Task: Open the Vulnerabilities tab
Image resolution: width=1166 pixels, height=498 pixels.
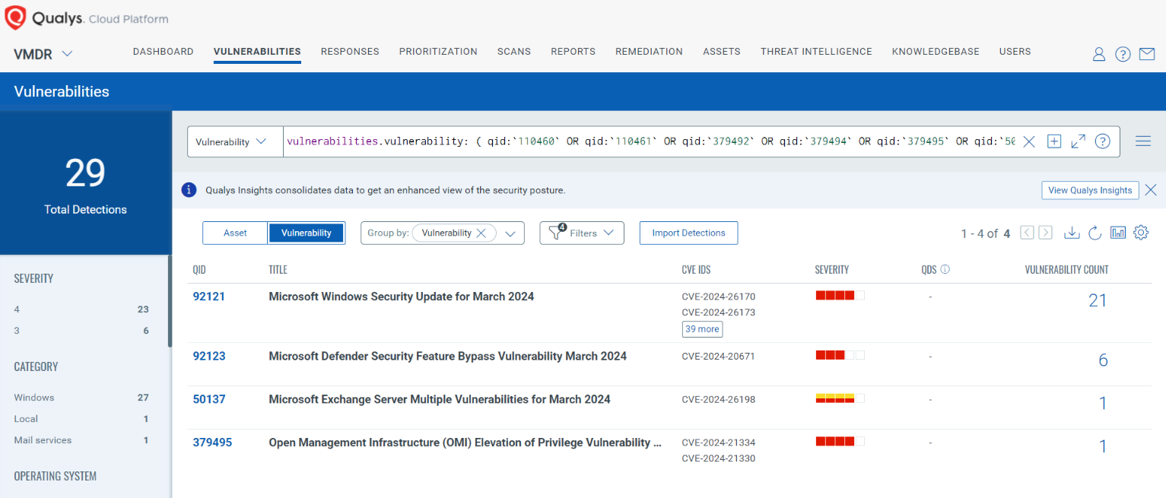Action: coord(257,52)
